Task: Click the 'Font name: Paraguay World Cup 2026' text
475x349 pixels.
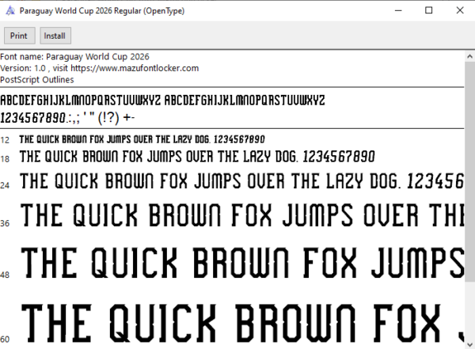Action: pos(75,57)
